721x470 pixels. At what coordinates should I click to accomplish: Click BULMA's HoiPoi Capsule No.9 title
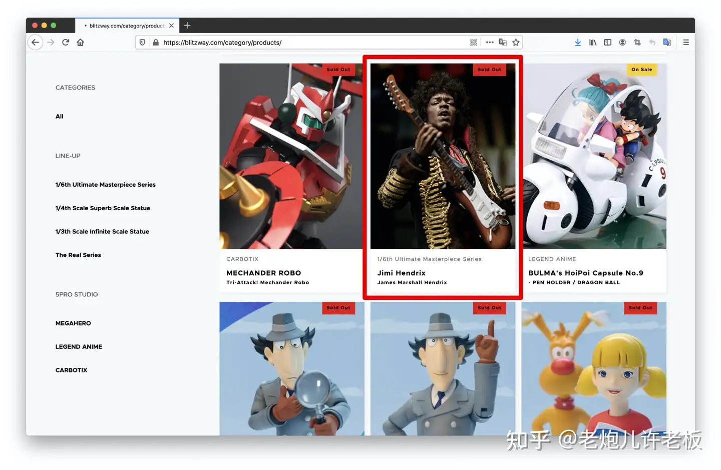click(586, 273)
